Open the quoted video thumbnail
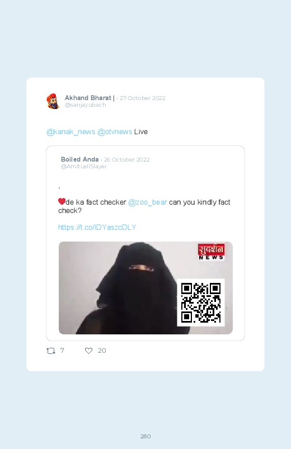The width and height of the screenshot is (291, 449). [145, 288]
